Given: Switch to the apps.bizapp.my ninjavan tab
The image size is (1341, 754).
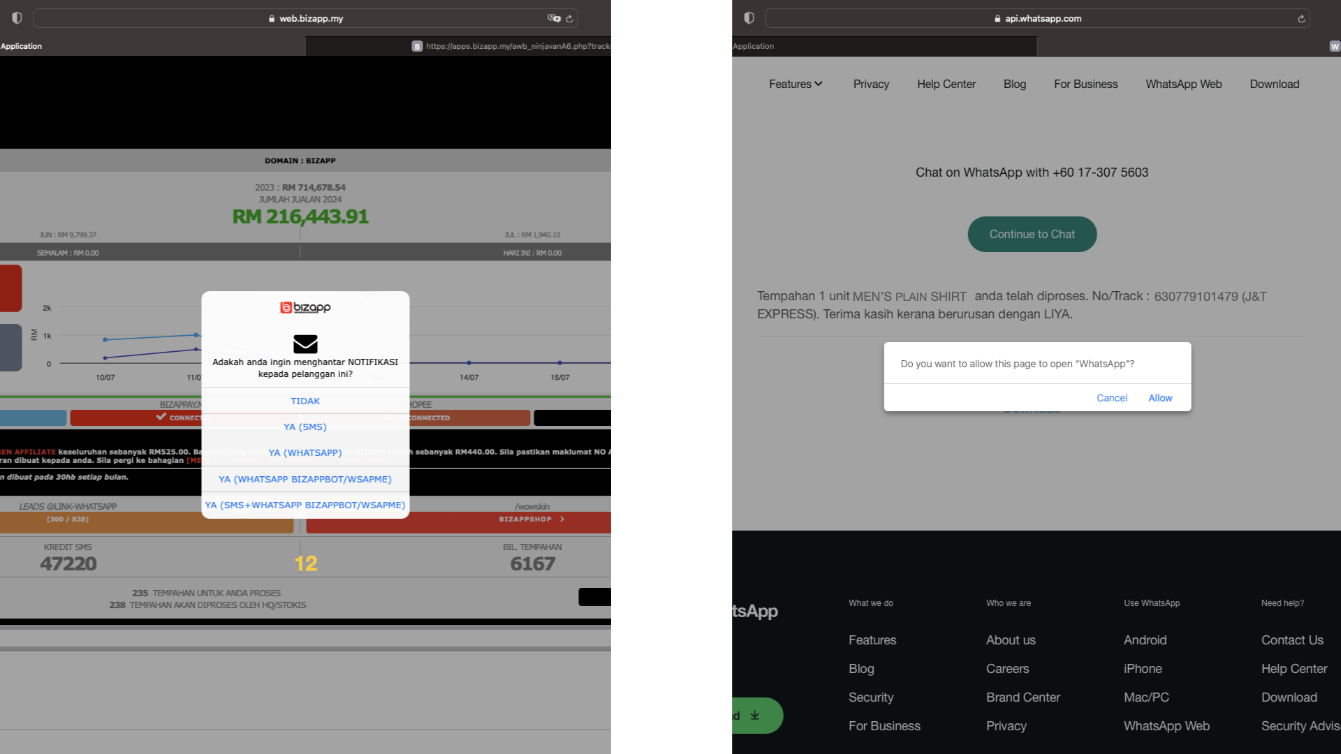Looking at the screenshot, I should coord(458,46).
